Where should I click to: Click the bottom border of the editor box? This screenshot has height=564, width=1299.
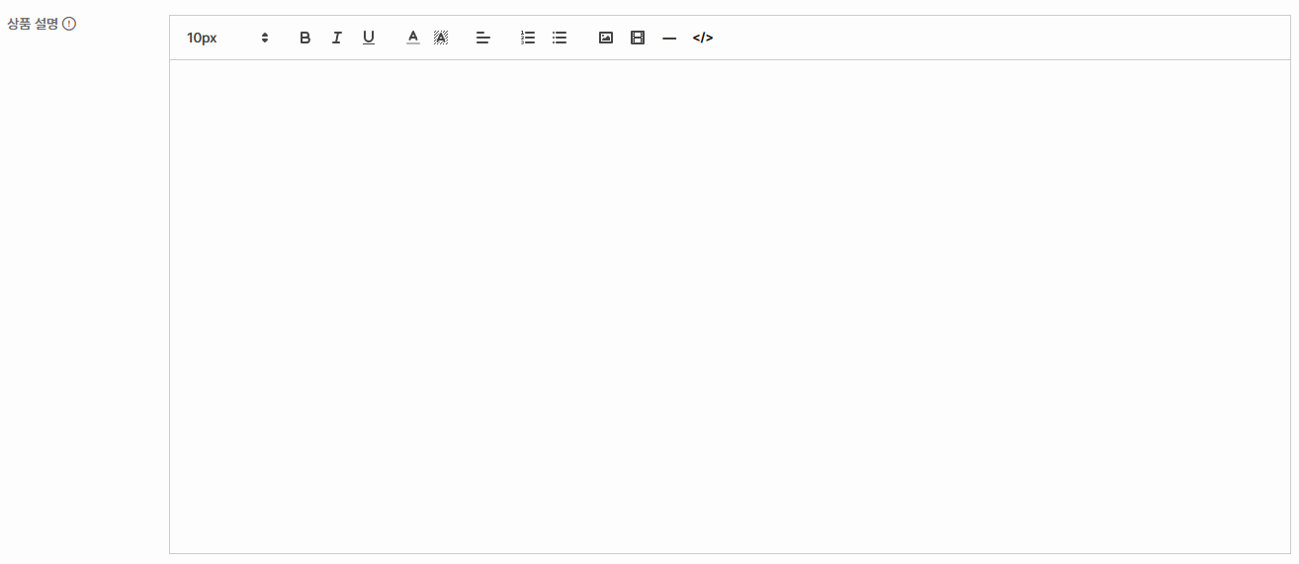pos(730,553)
